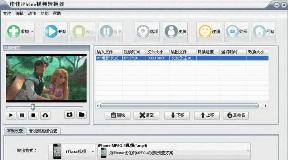Viewport: 288px width, 160px height.
Task: Click the 文件大小 column header
Action: pos(157,52)
